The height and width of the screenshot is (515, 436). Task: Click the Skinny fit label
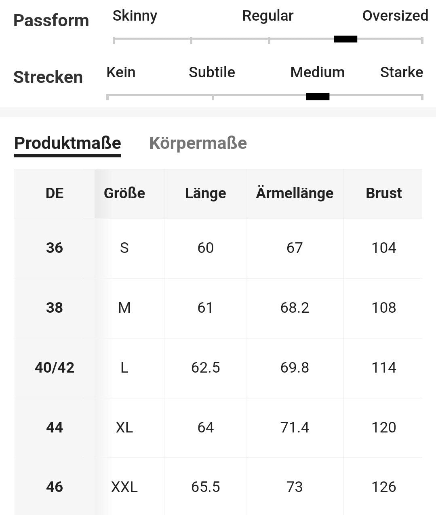tap(135, 16)
